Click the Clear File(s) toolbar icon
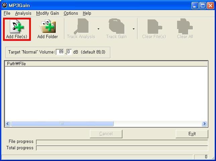This screenshot has width=216, height=161. pos(155,26)
